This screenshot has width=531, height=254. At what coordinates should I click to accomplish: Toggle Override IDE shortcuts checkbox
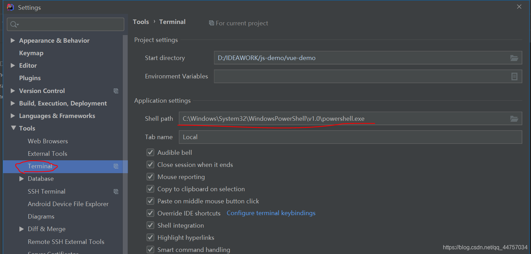(150, 213)
